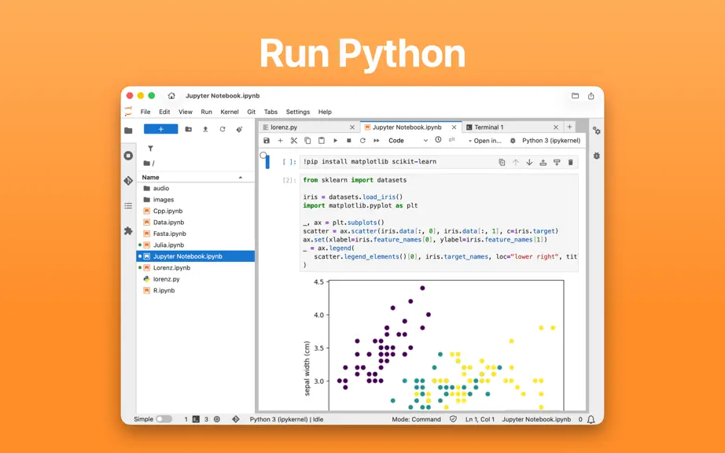Open notifications bell in status bar
725x453 pixels.
coord(591,419)
